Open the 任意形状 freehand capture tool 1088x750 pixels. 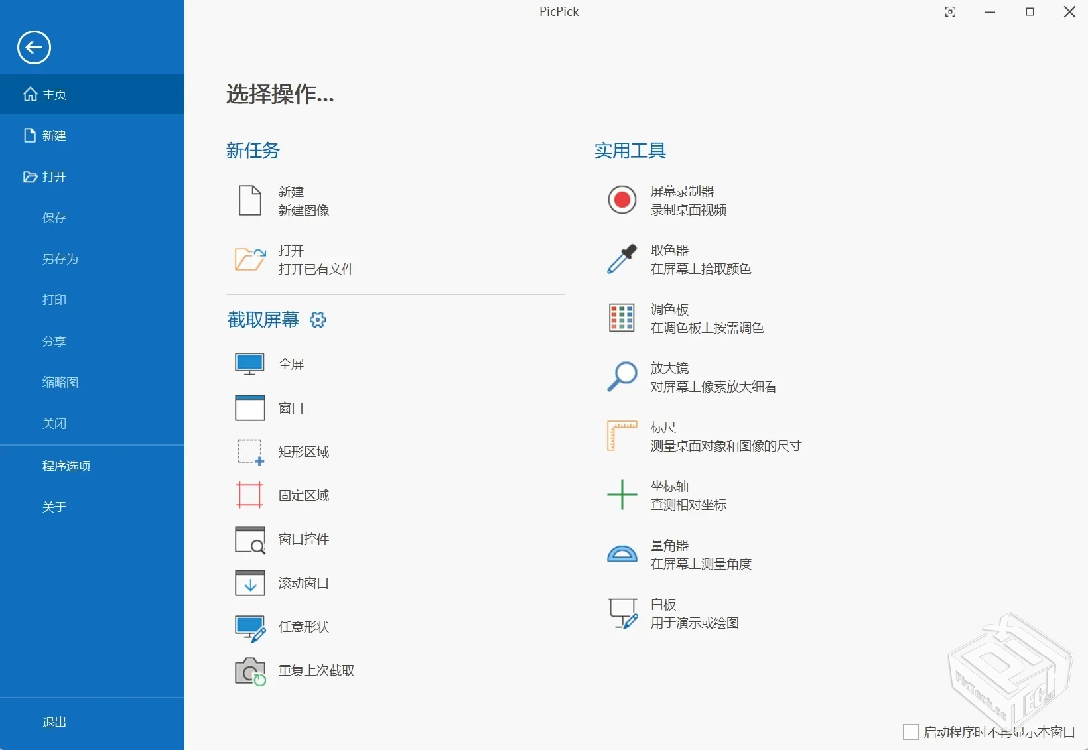pyautogui.click(x=303, y=627)
